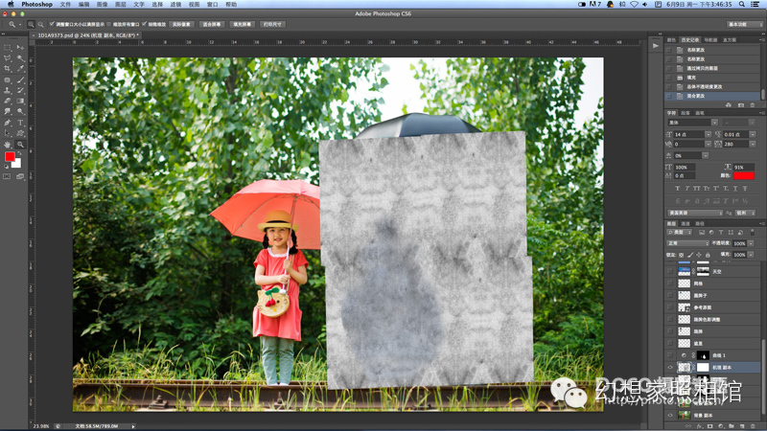Select the Brush tool

tap(20, 79)
